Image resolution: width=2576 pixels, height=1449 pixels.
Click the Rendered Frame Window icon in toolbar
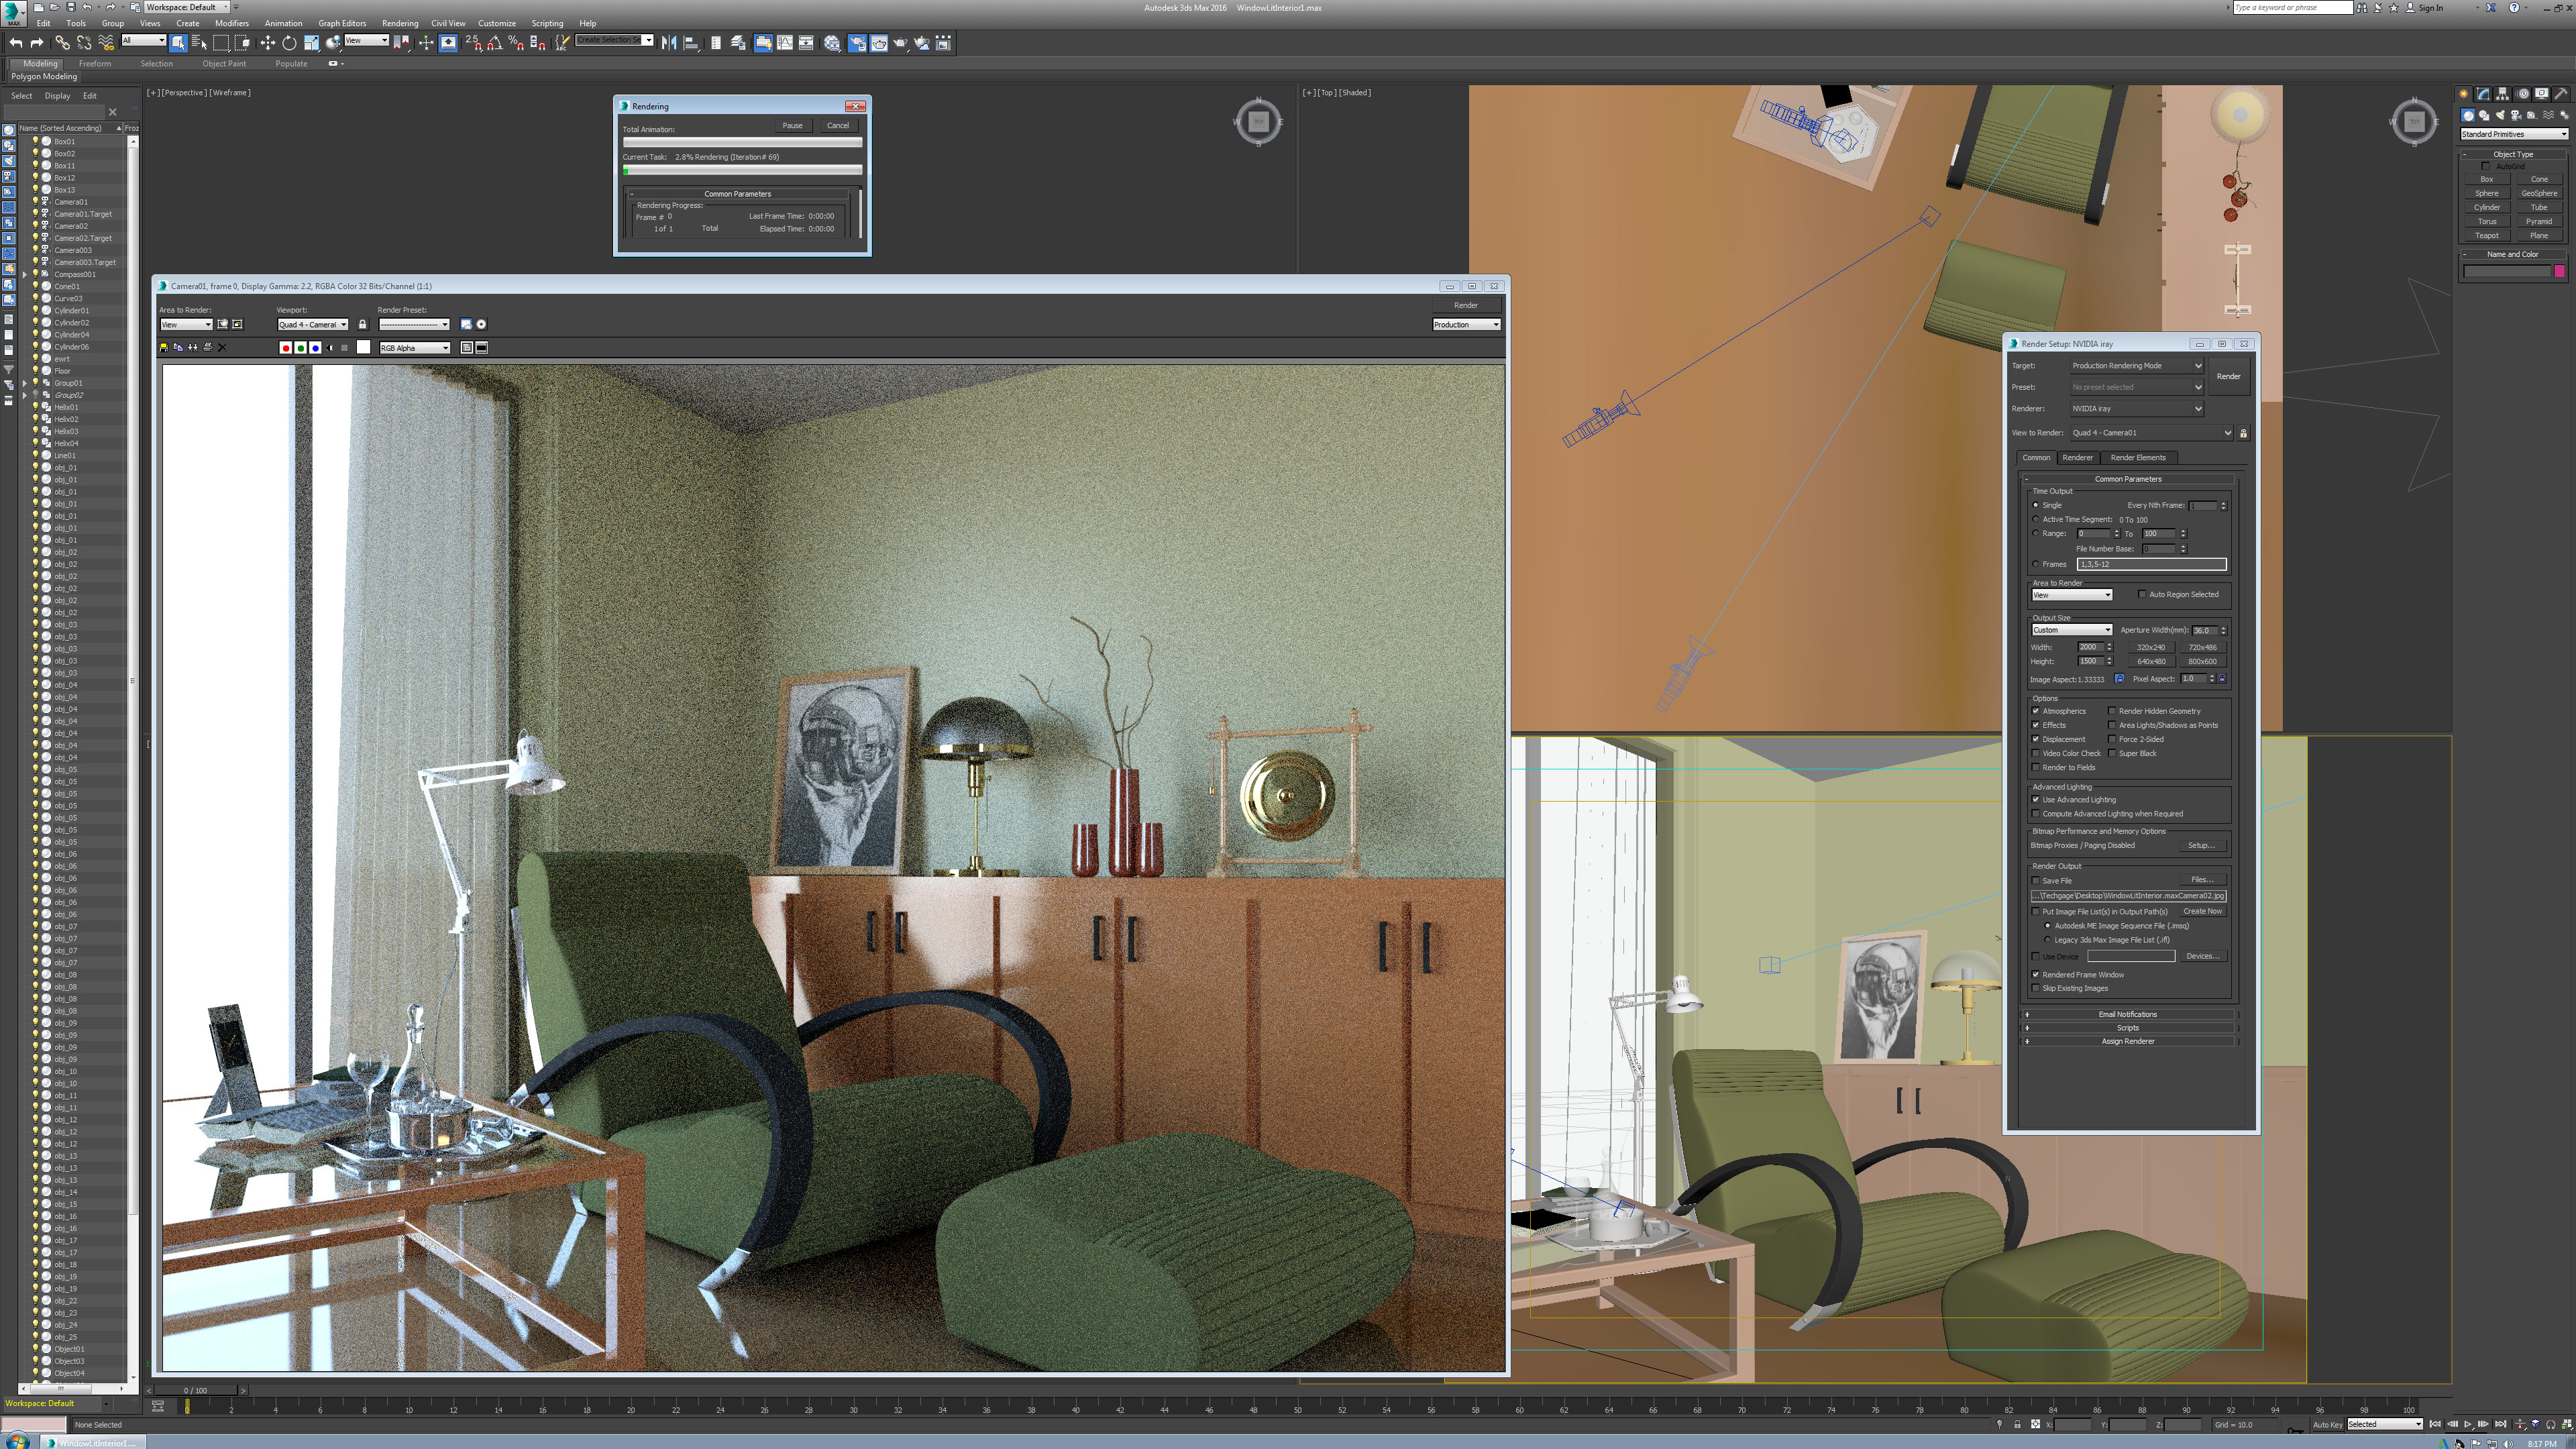[x=879, y=42]
